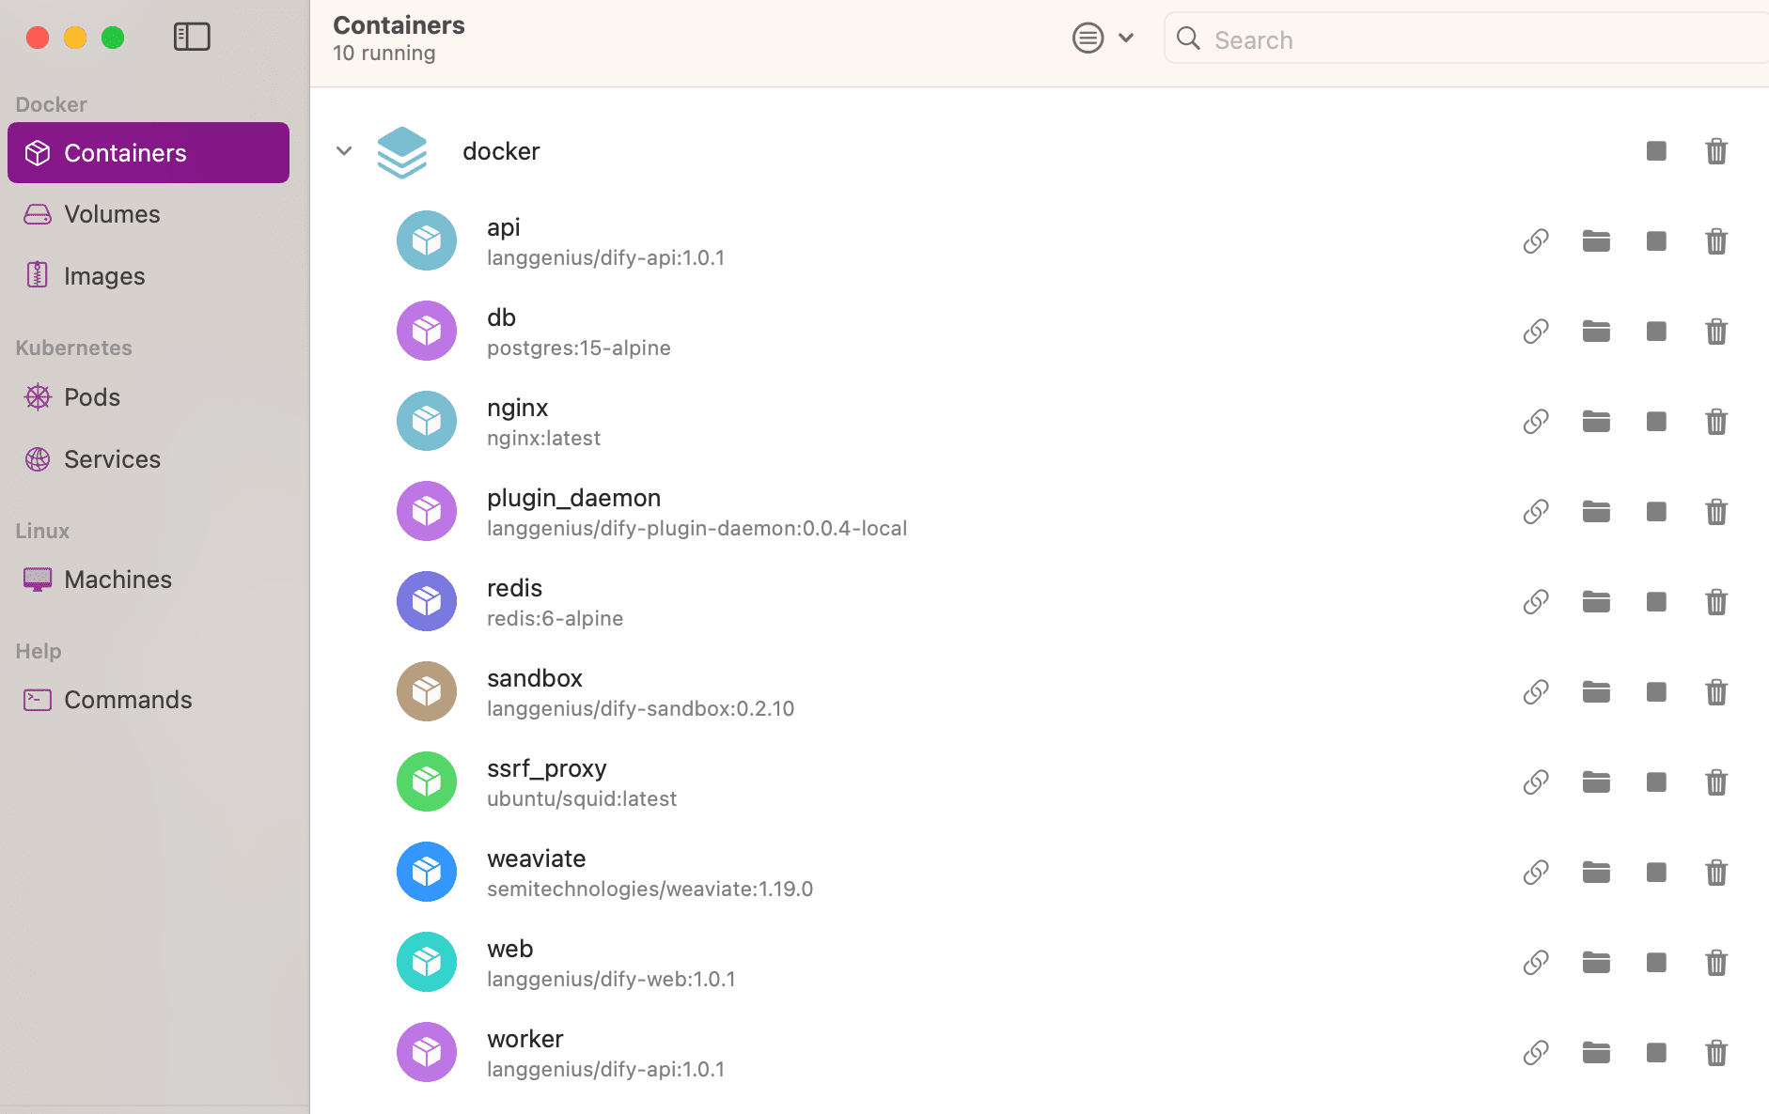Open the Images section
Image resolution: width=1769 pixels, height=1114 pixels.
[149, 276]
